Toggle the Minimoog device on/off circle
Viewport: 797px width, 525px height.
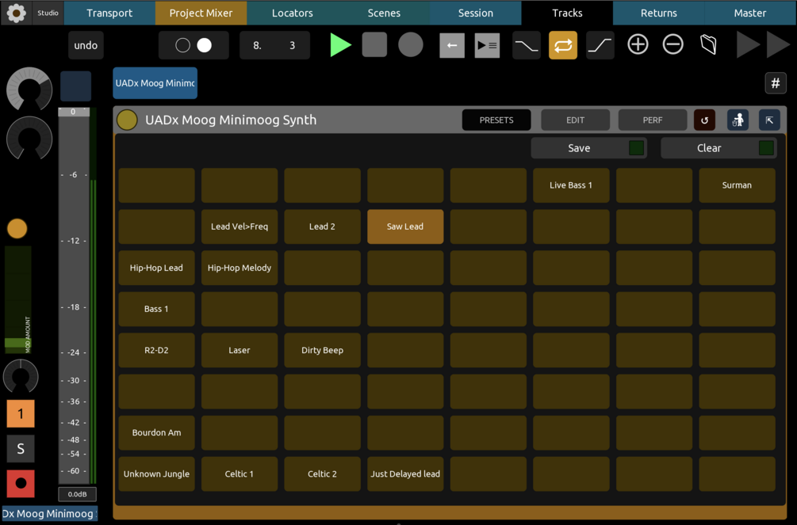tap(127, 120)
